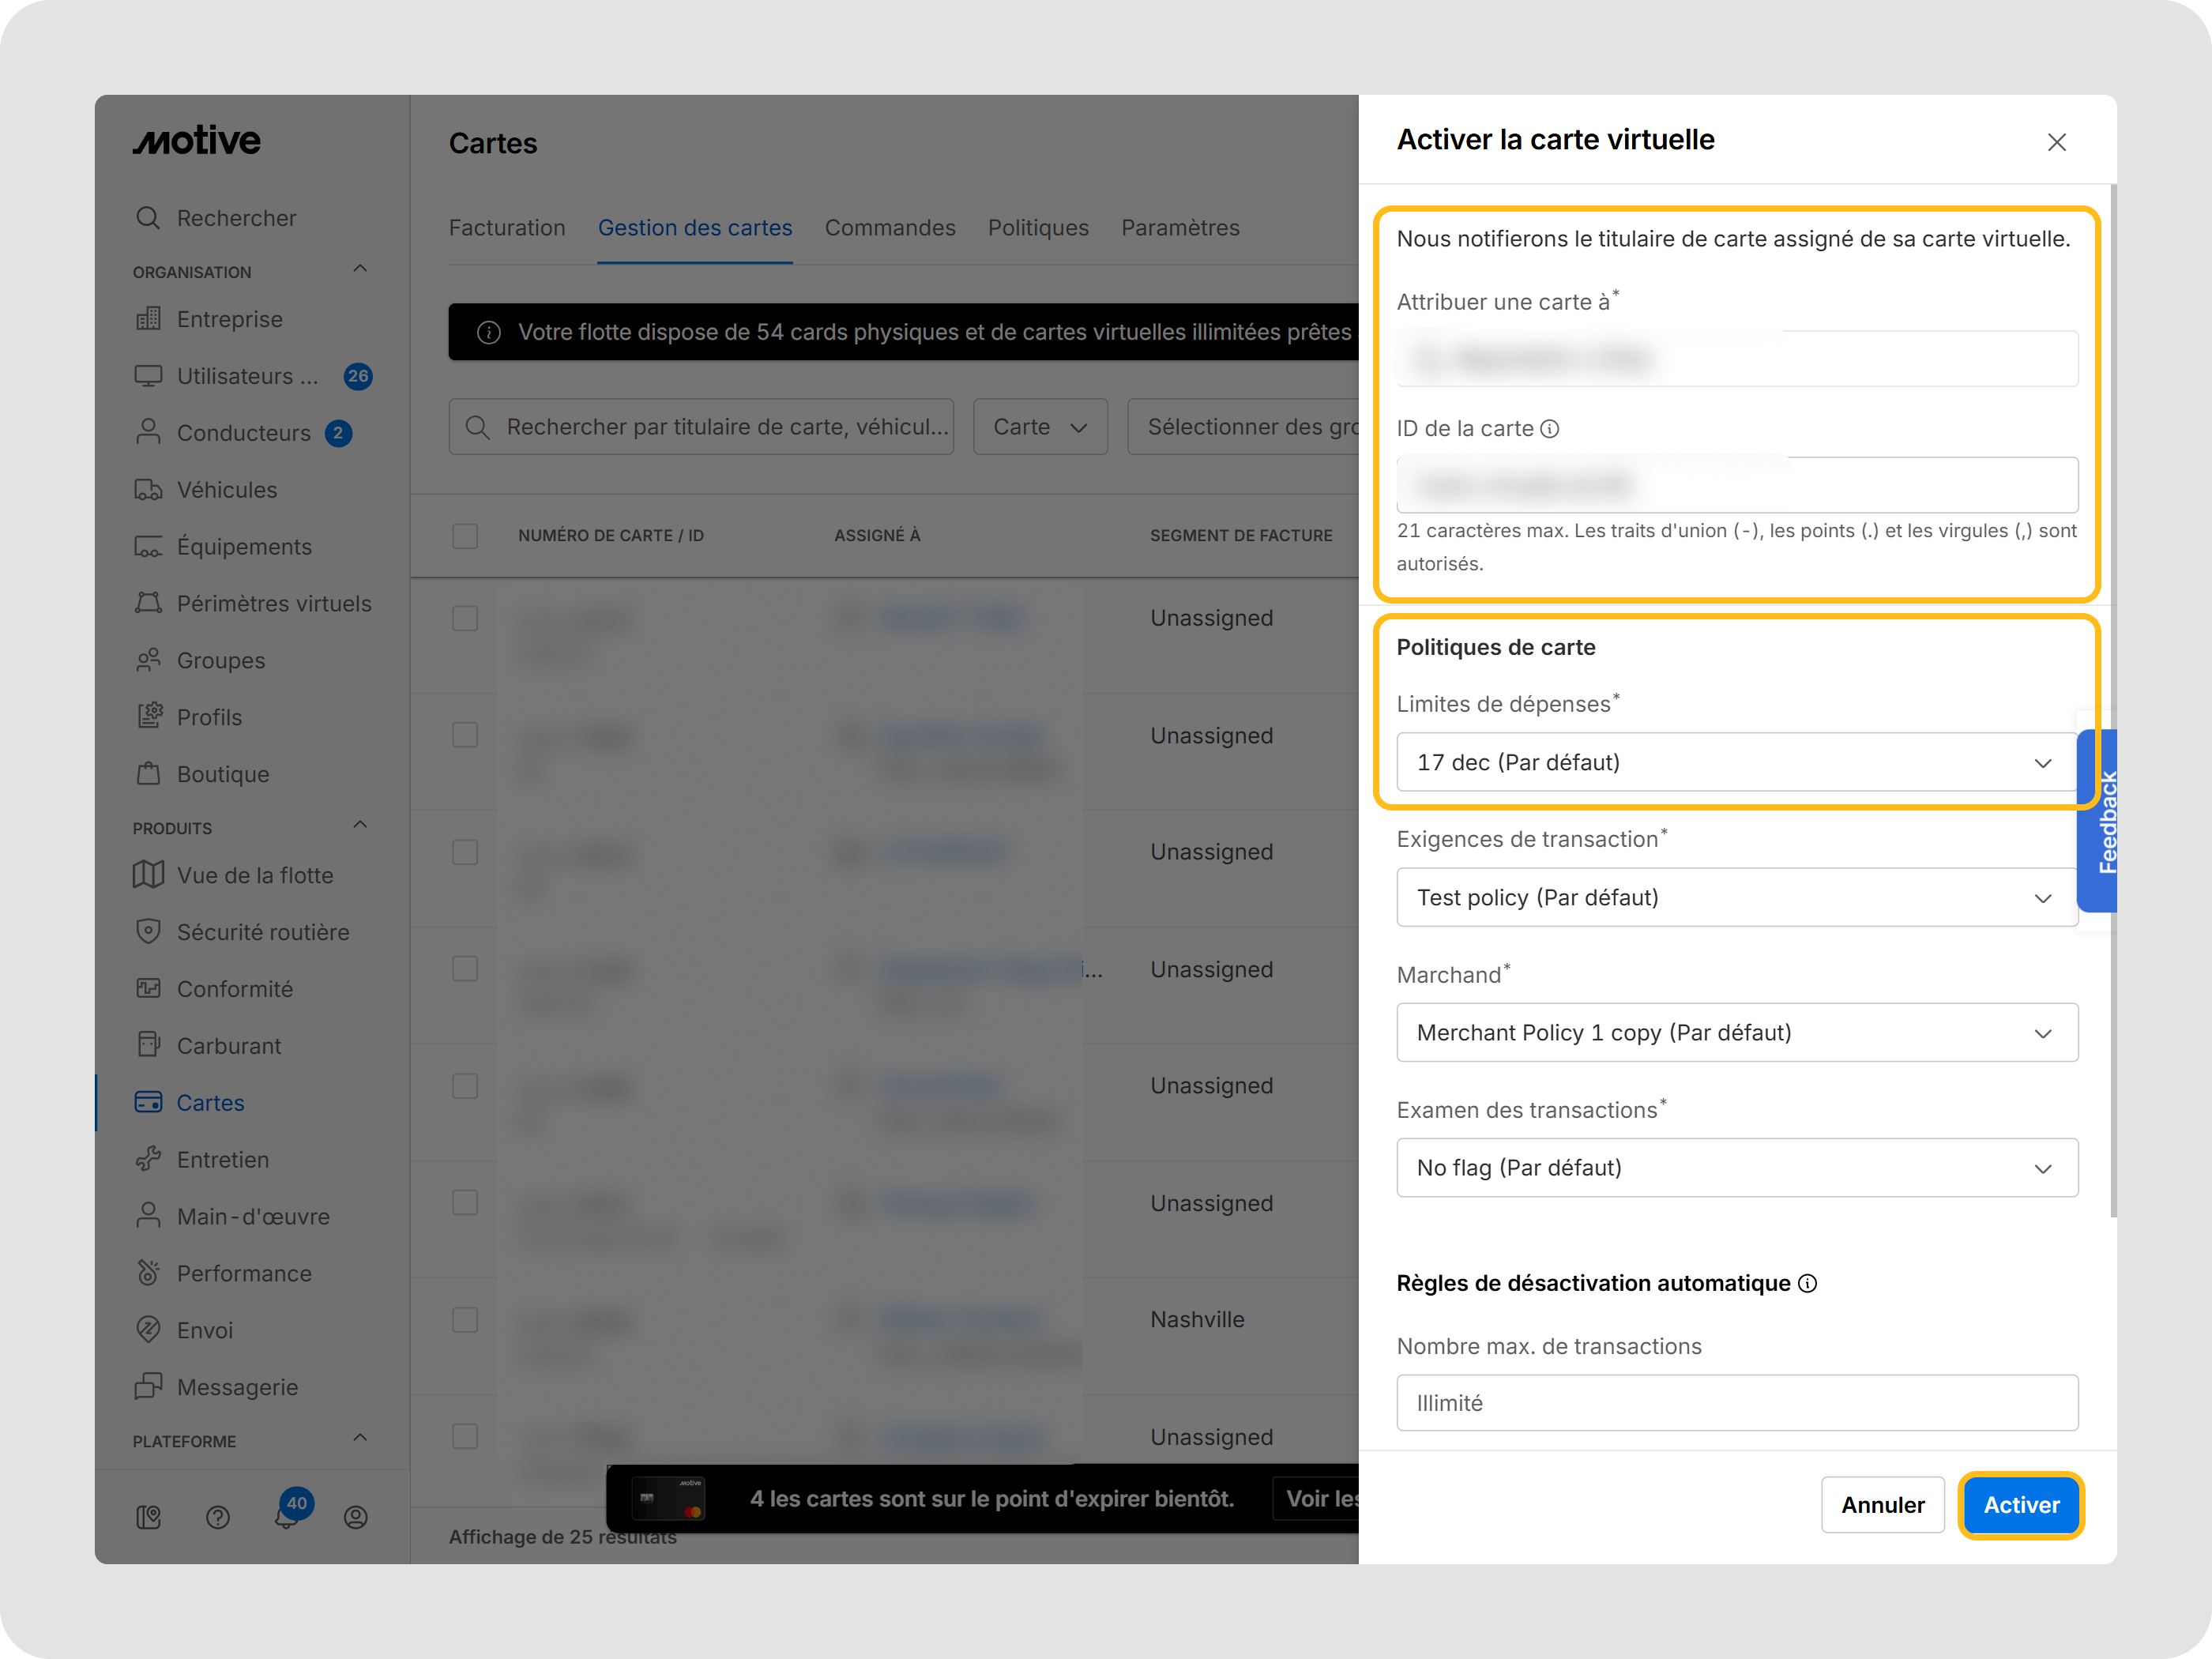Open Périmètres virtuels geofence icon

(148, 603)
